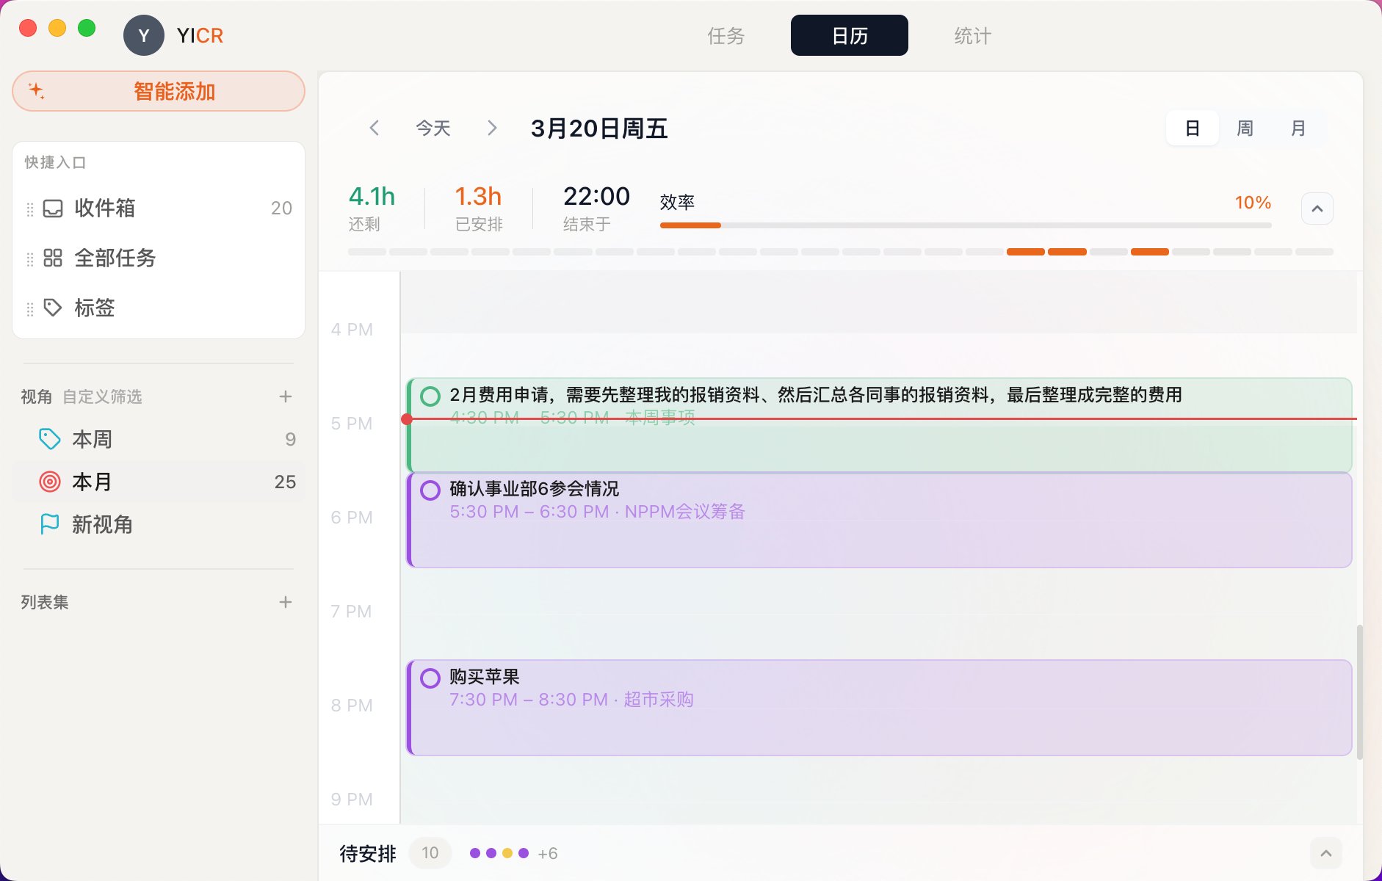The width and height of the screenshot is (1382, 881).
Task: Switch to the 任务 tab
Action: click(x=726, y=35)
